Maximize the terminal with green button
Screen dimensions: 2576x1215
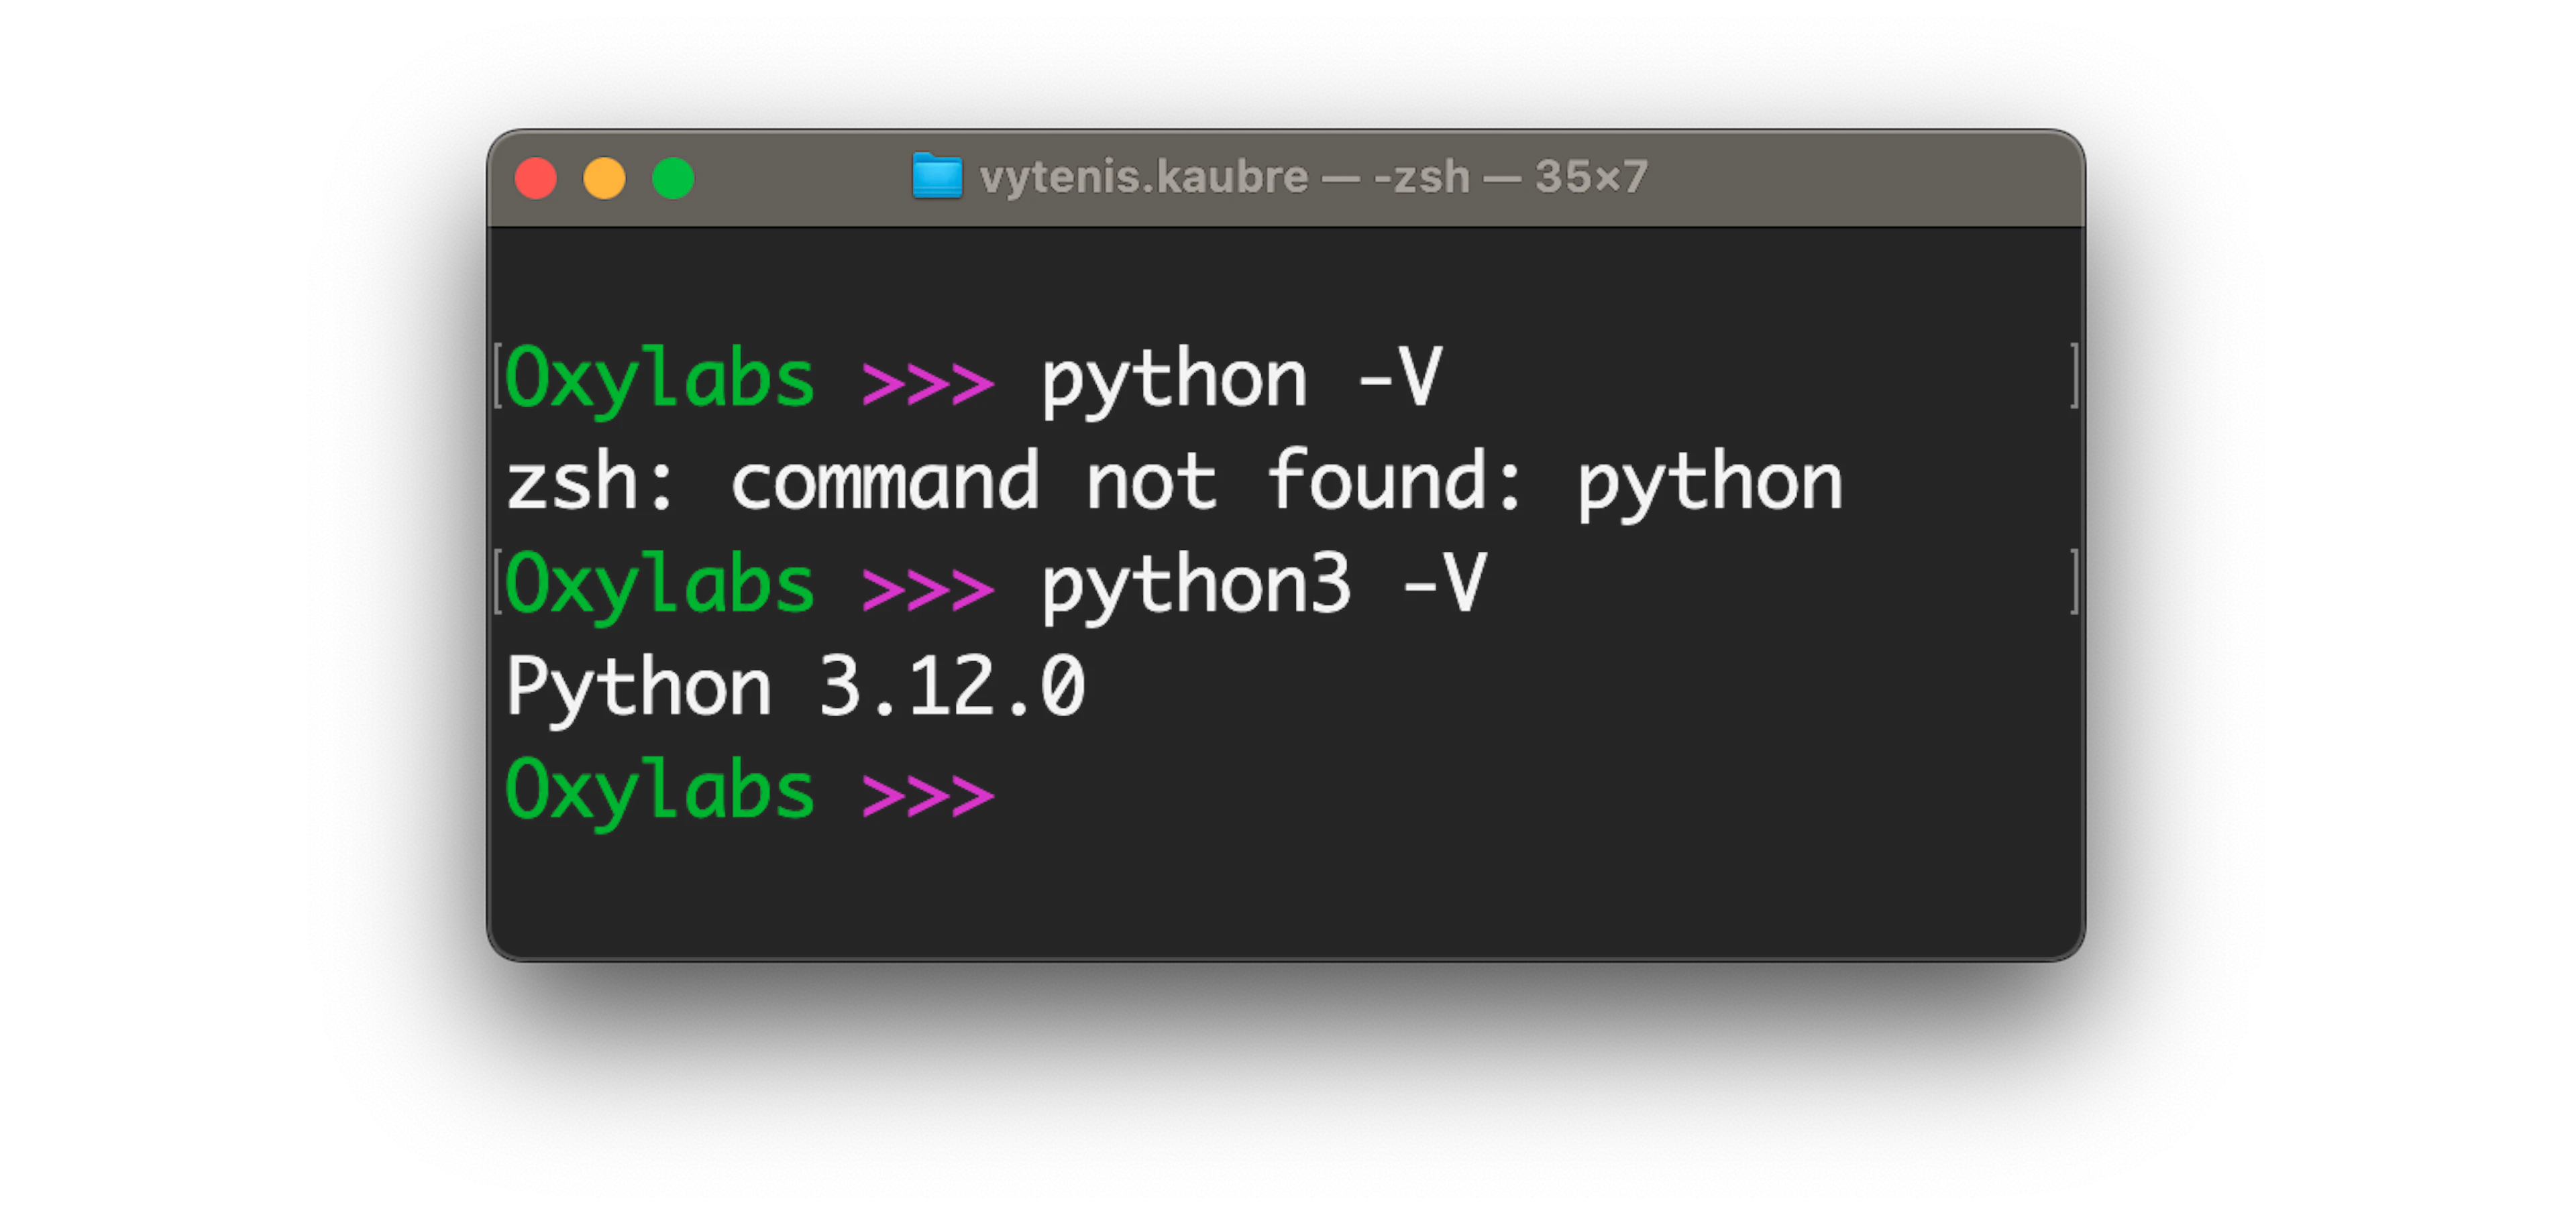[x=673, y=179]
